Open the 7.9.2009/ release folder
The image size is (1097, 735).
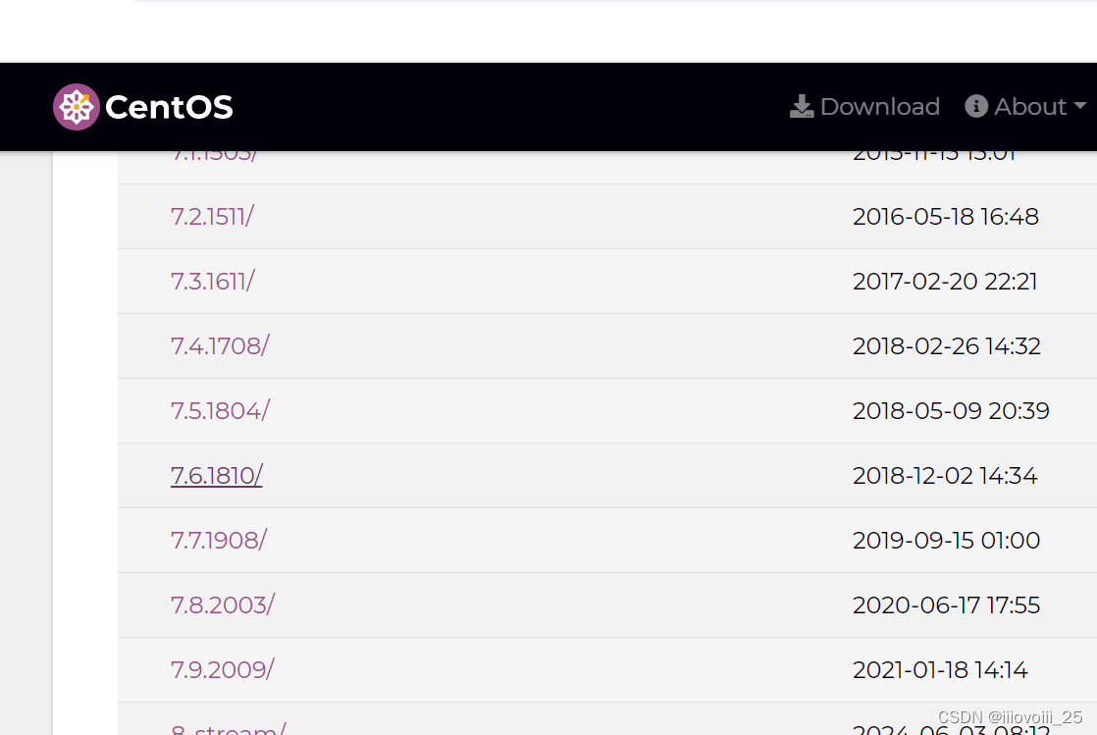pos(222,670)
